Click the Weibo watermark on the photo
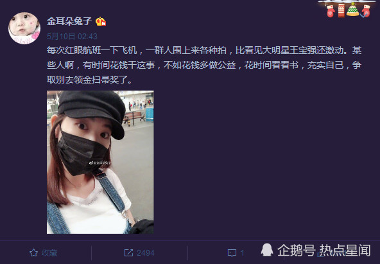 pyautogui.click(x=100, y=163)
